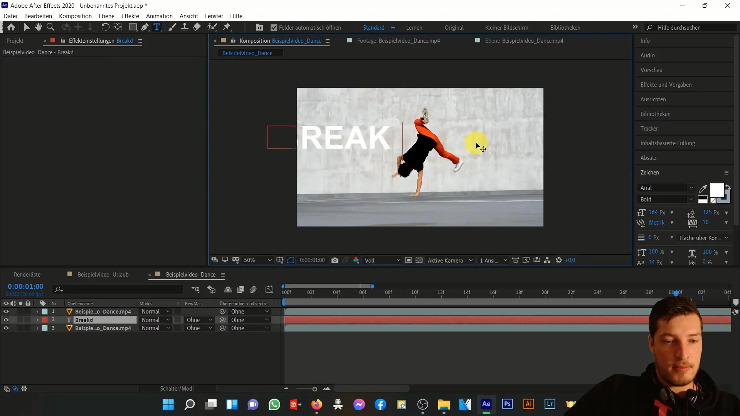The height and width of the screenshot is (416, 740).
Task: Open the Komposition menu
Action: (x=75, y=16)
